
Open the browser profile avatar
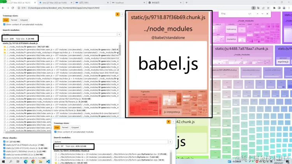pos(284,8)
